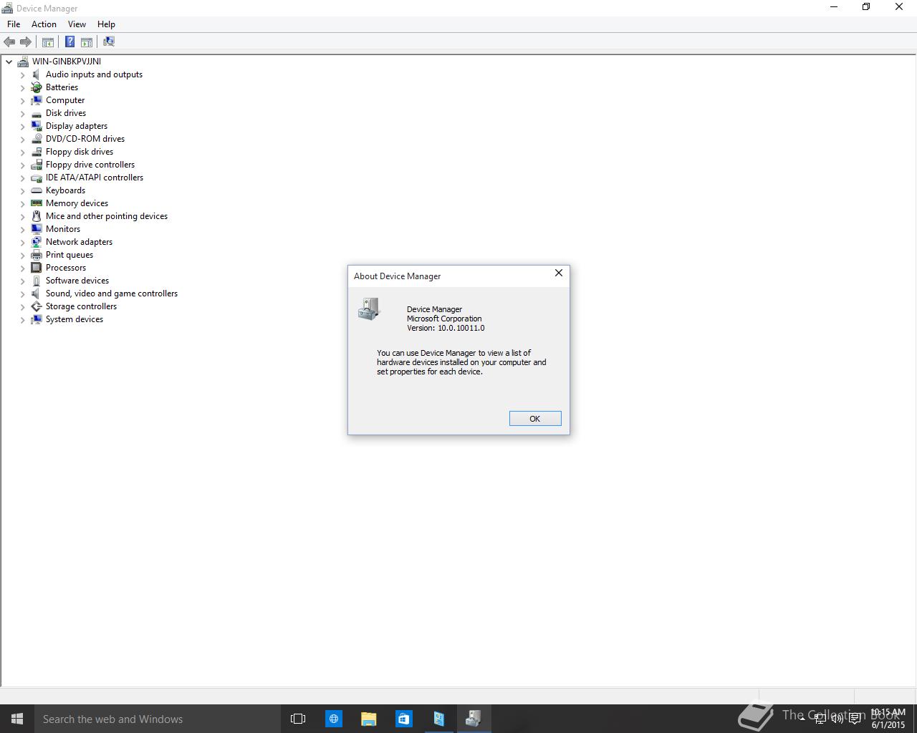This screenshot has width=917, height=733.
Task: Open File Explorer from the taskbar
Action: click(369, 719)
